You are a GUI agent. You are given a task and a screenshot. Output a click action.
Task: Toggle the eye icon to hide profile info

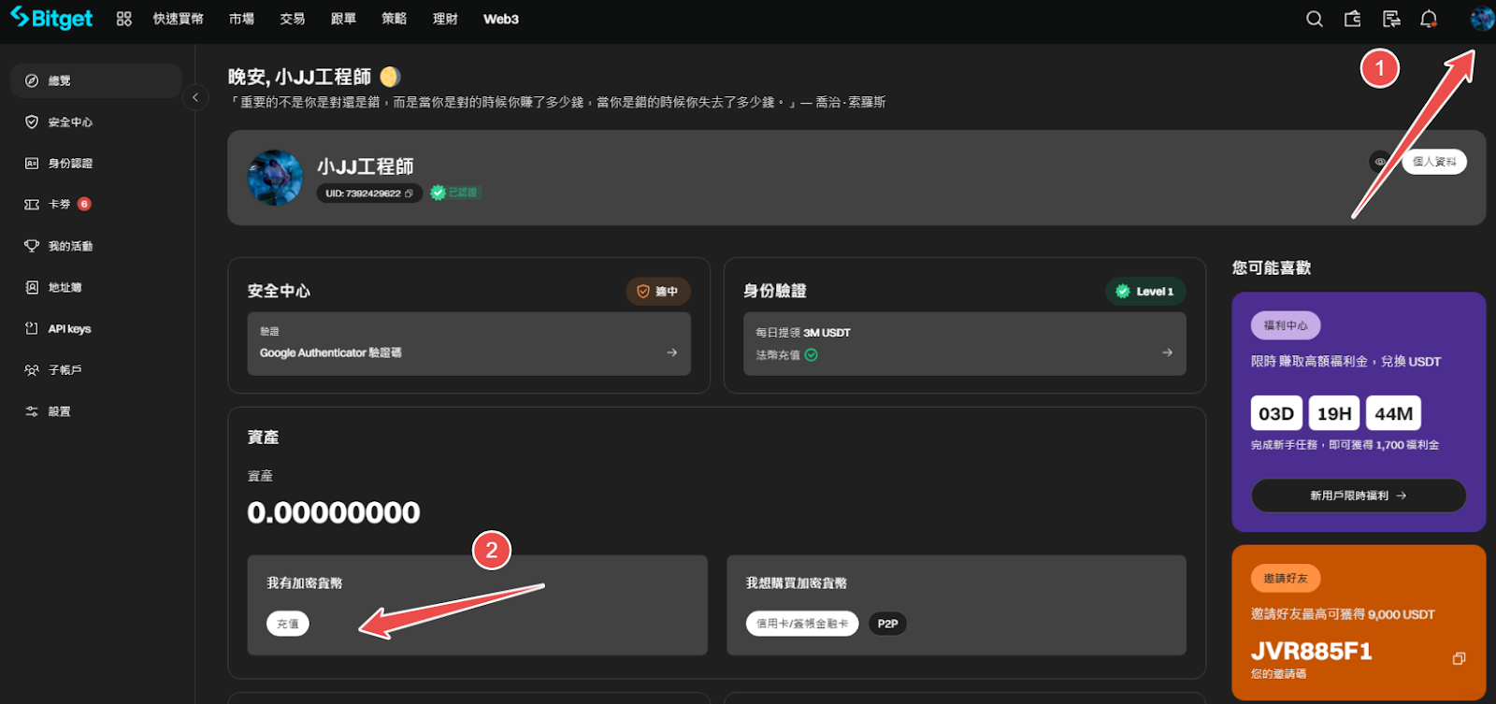(x=1380, y=162)
